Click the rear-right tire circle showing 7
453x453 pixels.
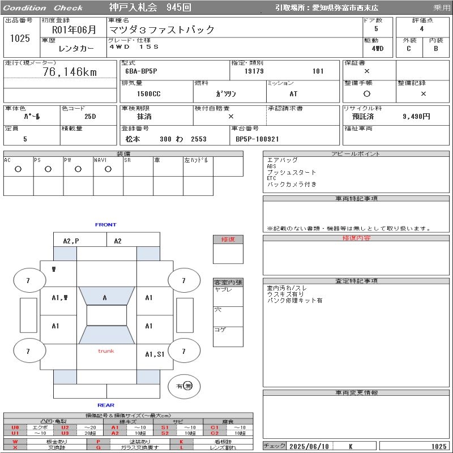click(184, 351)
